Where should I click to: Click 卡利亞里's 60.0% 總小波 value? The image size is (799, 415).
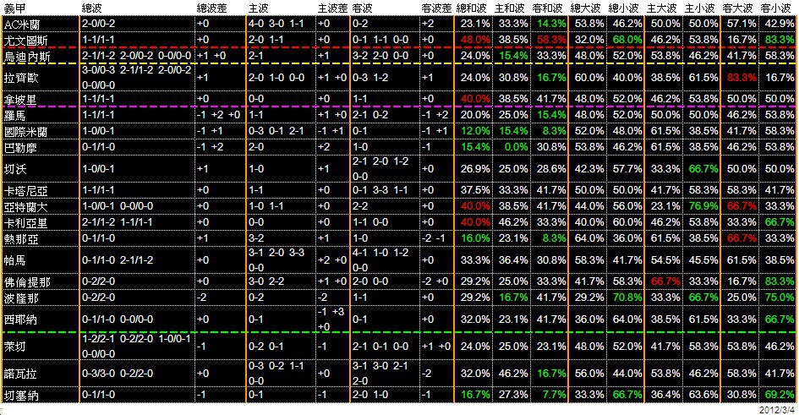point(627,222)
